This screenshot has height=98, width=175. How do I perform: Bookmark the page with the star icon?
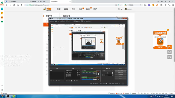[22, 5]
